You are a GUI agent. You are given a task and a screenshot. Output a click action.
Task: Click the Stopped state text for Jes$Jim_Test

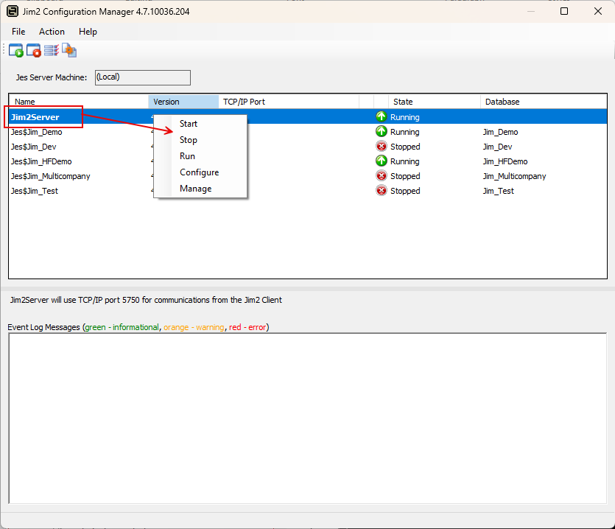(x=405, y=191)
